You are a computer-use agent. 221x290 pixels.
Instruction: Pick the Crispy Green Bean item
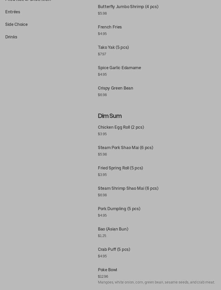(x=115, y=88)
